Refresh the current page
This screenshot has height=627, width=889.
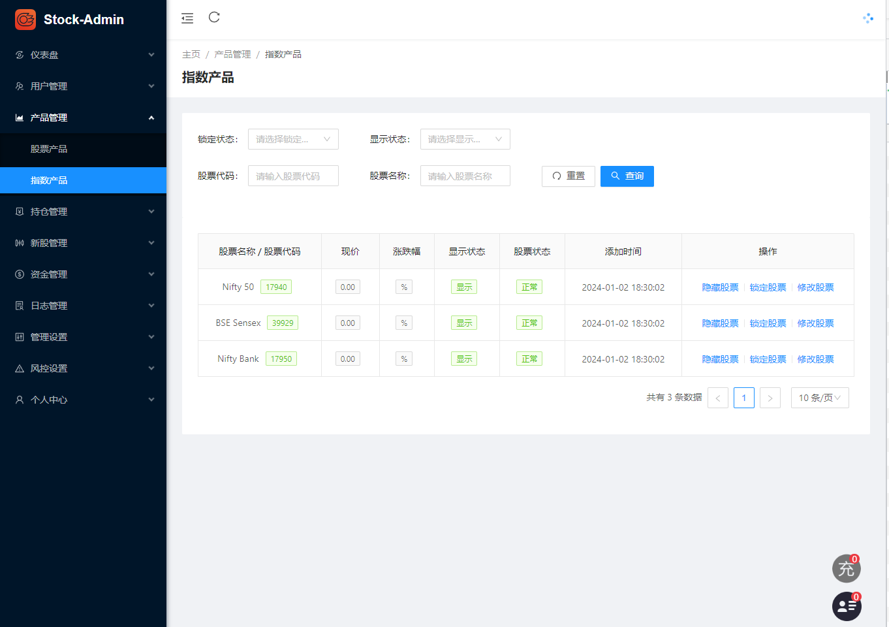tap(214, 18)
